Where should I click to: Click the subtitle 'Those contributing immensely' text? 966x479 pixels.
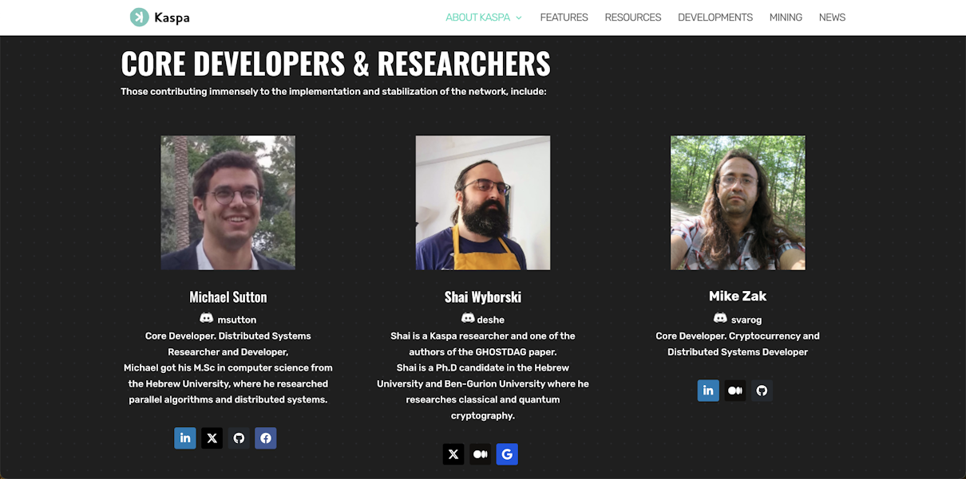pyautogui.click(x=333, y=92)
